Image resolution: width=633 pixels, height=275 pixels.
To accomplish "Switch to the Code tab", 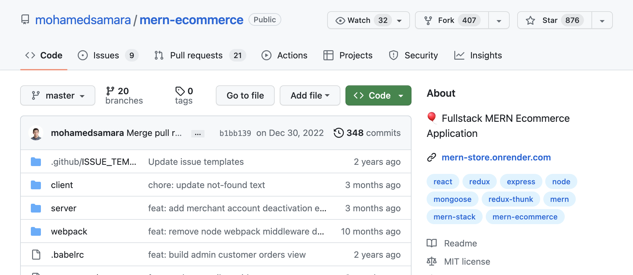I will [44, 55].
